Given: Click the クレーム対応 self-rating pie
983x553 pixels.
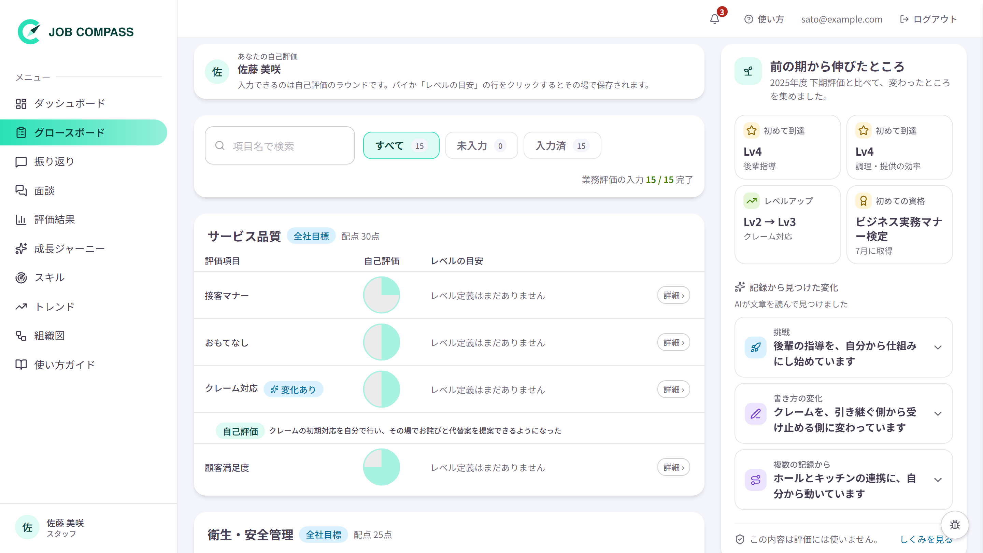Looking at the screenshot, I should pos(382,389).
